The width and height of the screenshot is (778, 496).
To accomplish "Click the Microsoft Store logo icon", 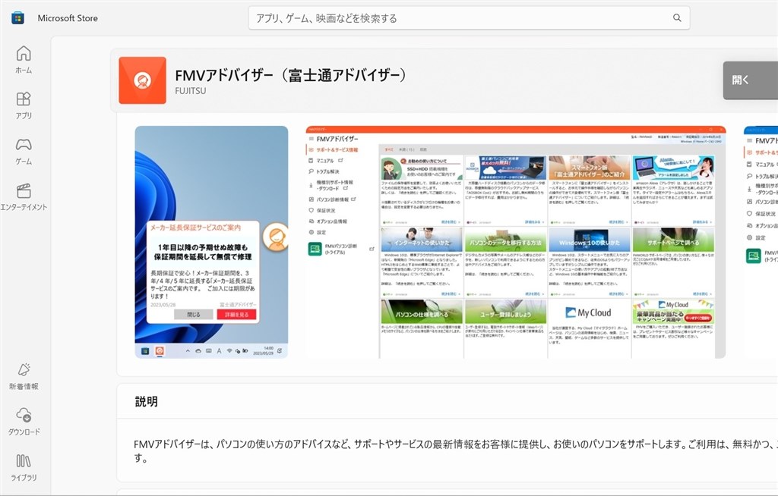I will coord(17,18).
